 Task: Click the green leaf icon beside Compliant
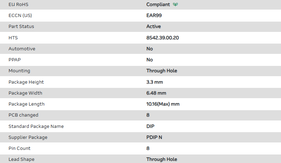pos(175,5)
